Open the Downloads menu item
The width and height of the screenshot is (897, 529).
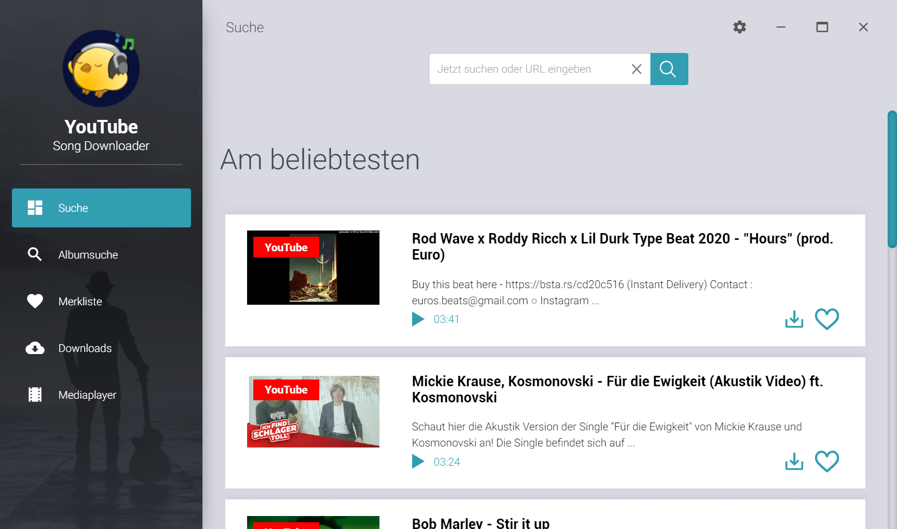[x=101, y=348]
